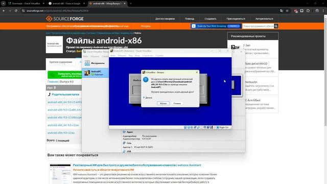Click Scale Up Your Web Scraping ad banner

coord(216,26)
